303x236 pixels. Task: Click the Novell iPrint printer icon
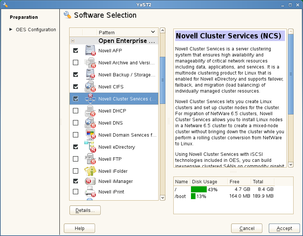[x=90, y=192]
